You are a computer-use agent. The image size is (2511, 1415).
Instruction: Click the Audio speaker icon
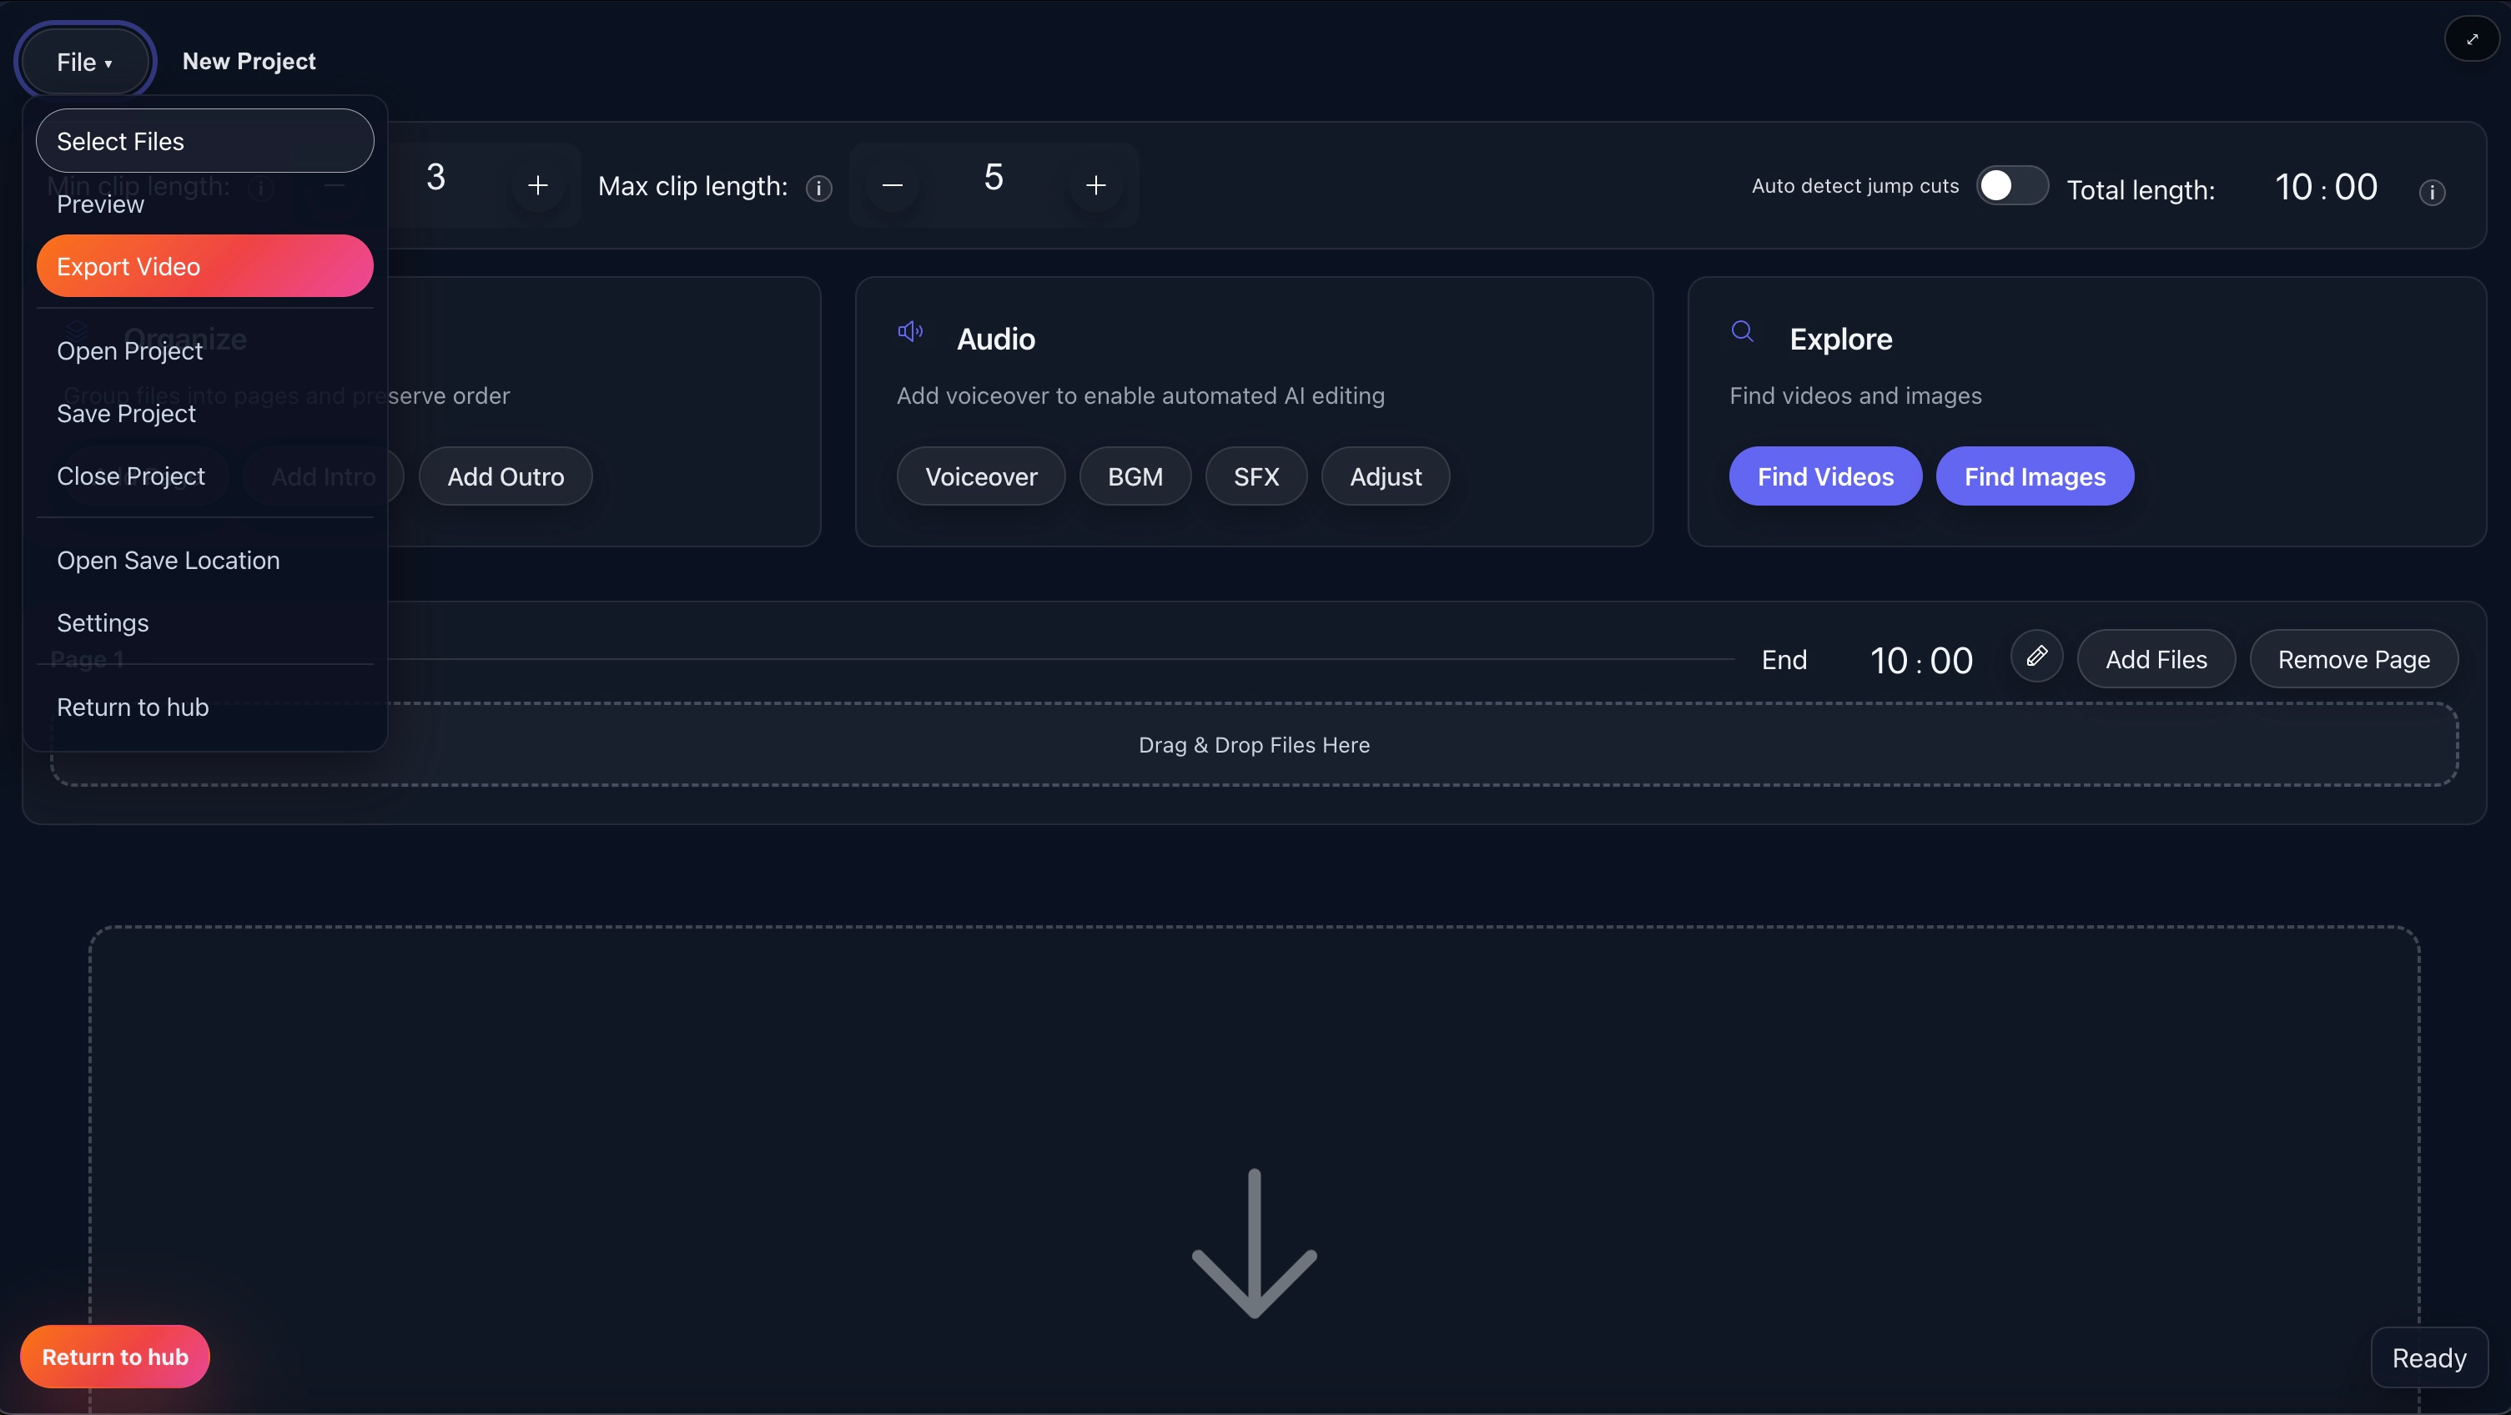909,333
